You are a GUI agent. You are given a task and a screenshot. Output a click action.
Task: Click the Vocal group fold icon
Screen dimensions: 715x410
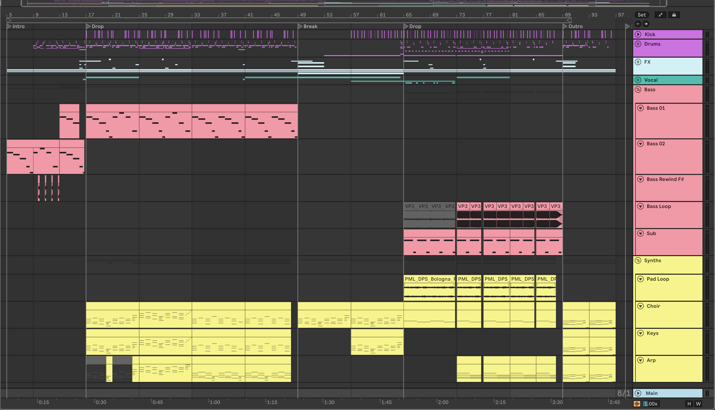638,80
